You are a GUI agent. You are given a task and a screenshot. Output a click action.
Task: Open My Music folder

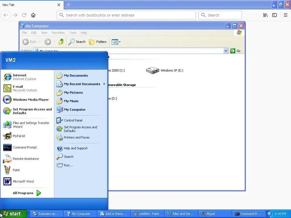81,101
